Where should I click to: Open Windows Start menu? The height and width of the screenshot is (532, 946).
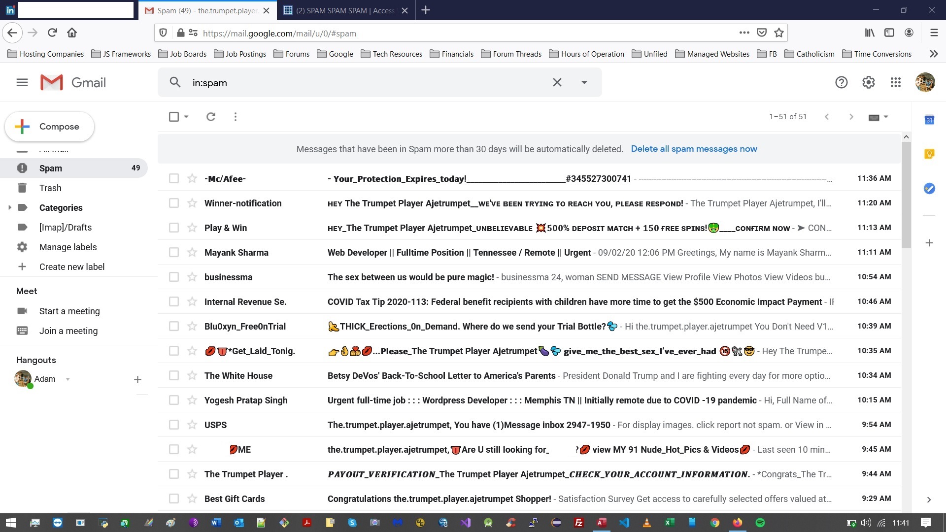pos(10,522)
